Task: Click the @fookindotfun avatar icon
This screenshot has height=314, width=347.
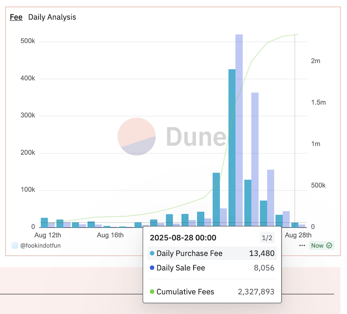Action: point(14,245)
